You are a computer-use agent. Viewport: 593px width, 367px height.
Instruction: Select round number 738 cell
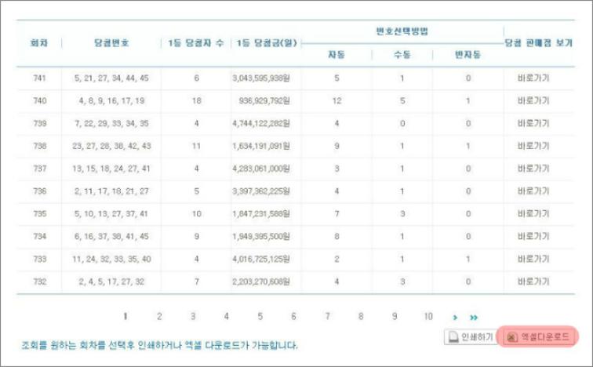40,146
